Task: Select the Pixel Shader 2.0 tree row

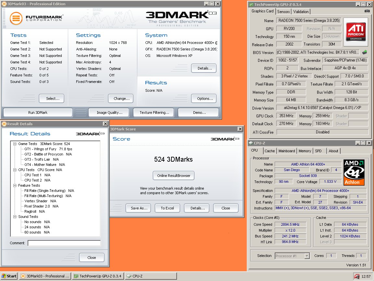Action: (x=41, y=206)
